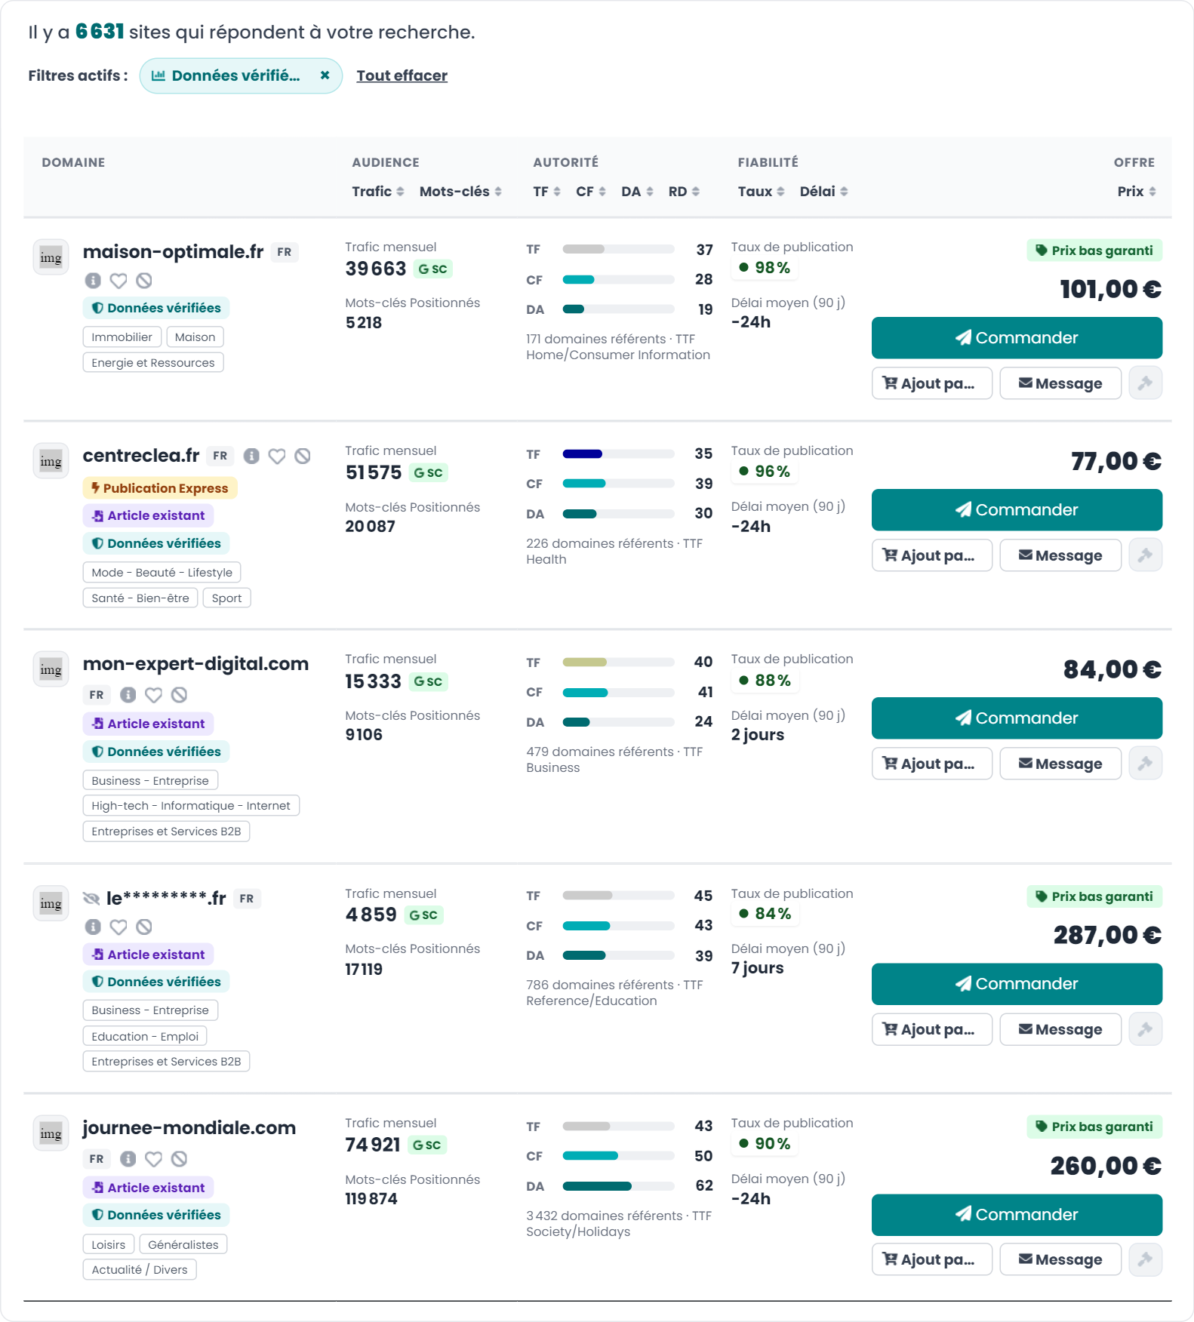This screenshot has height=1322, width=1194.
Task: Sort by RD column
Action: click(684, 192)
